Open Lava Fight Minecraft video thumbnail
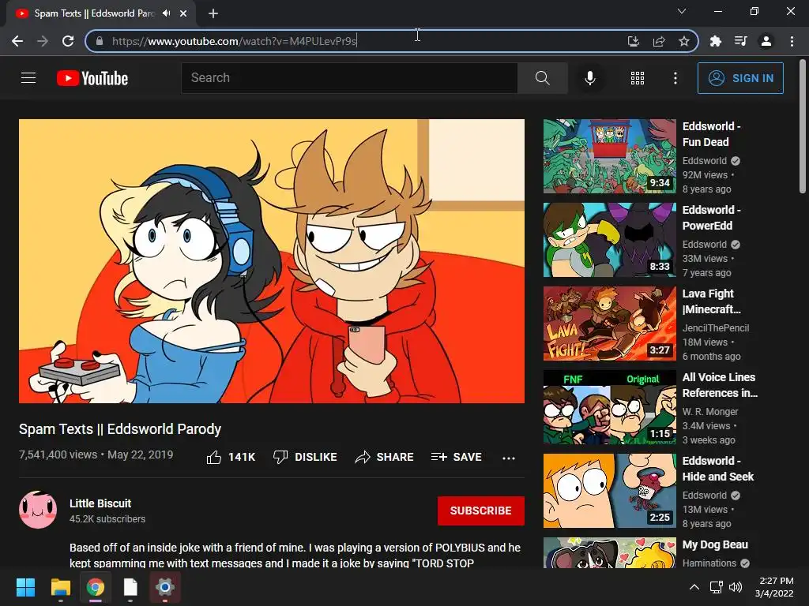 (609, 324)
